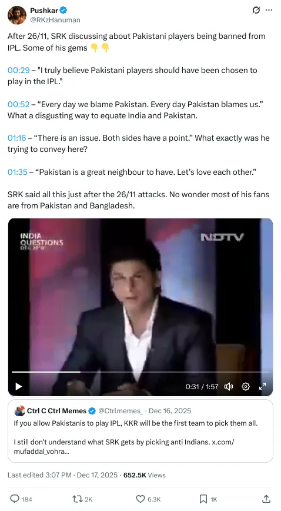Repost using the retweet icon
Image resolution: width=281 pixels, height=511 pixels.
[x=82, y=499]
